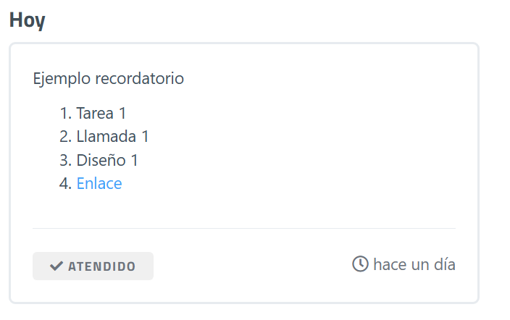Click the "Tarea 1" list item
Viewport: 510px width, 320px height.
(101, 113)
